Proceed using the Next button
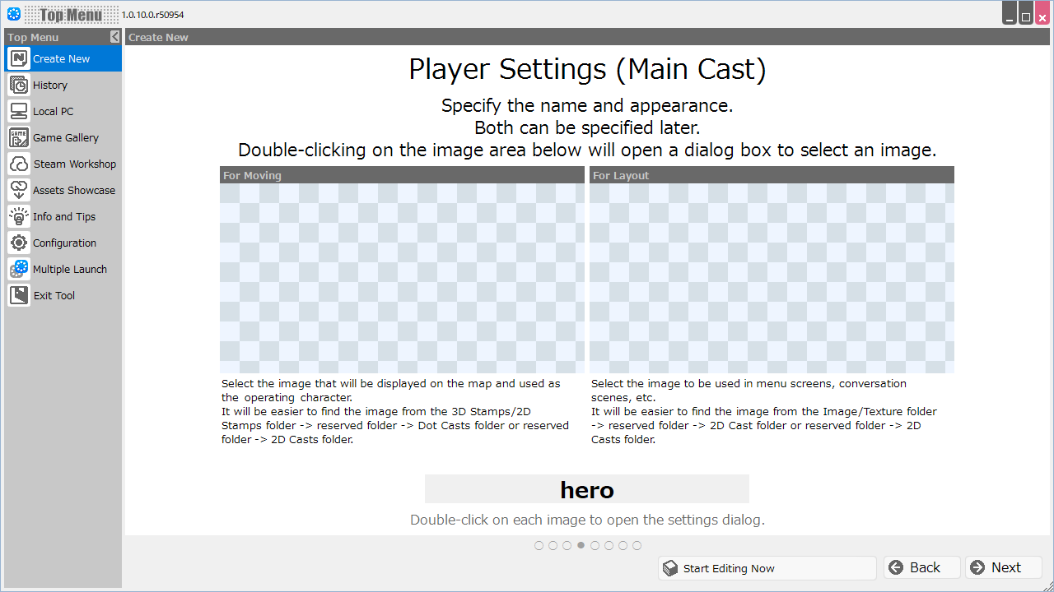The height and width of the screenshot is (592, 1054). tap(1002, 567)
